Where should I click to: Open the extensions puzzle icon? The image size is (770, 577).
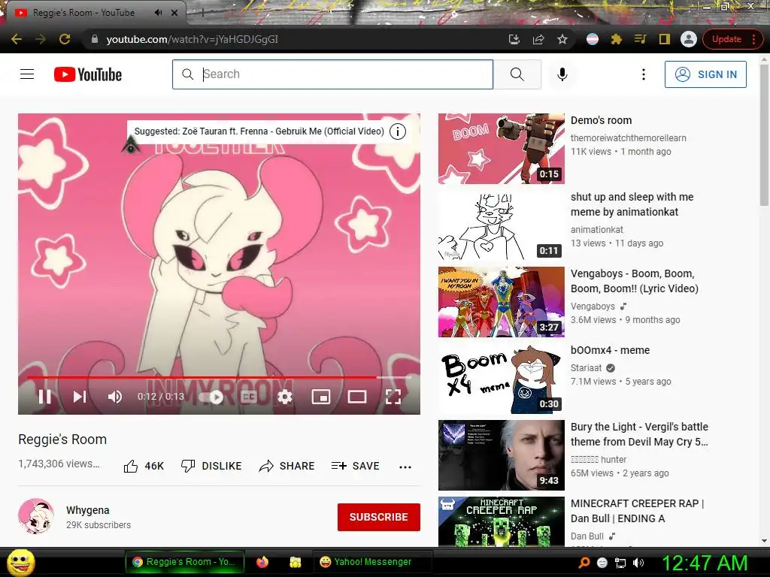click(617, 39)
